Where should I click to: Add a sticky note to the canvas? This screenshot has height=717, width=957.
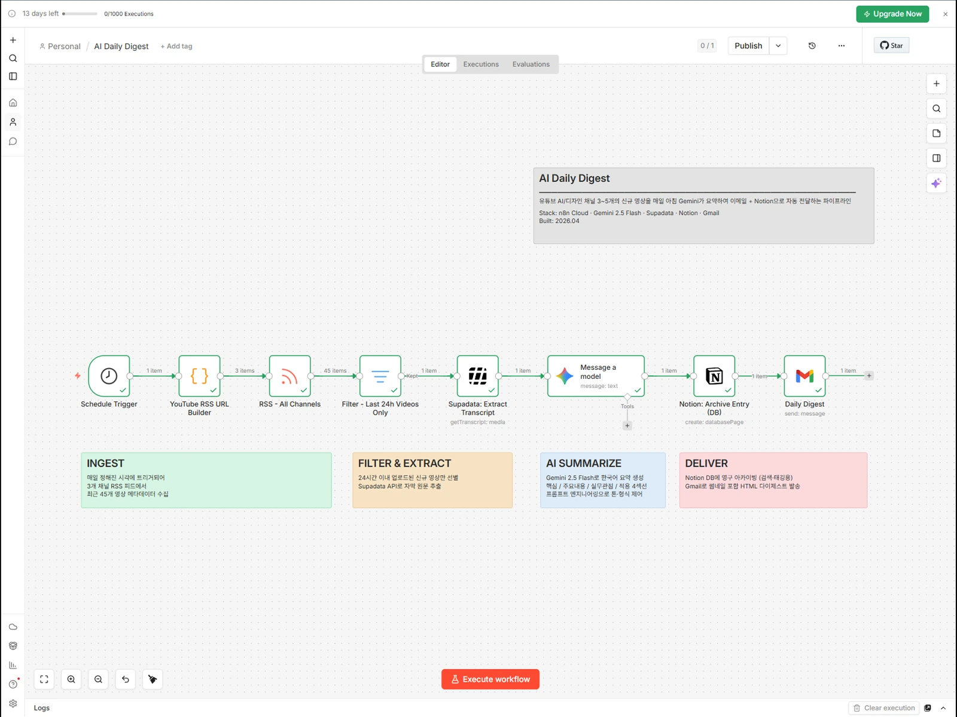937,133
